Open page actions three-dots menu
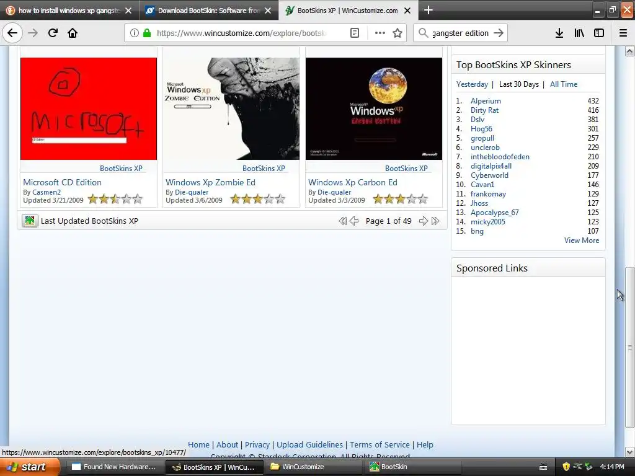Viewport: 635px width, 476px height. pos(380,33)
